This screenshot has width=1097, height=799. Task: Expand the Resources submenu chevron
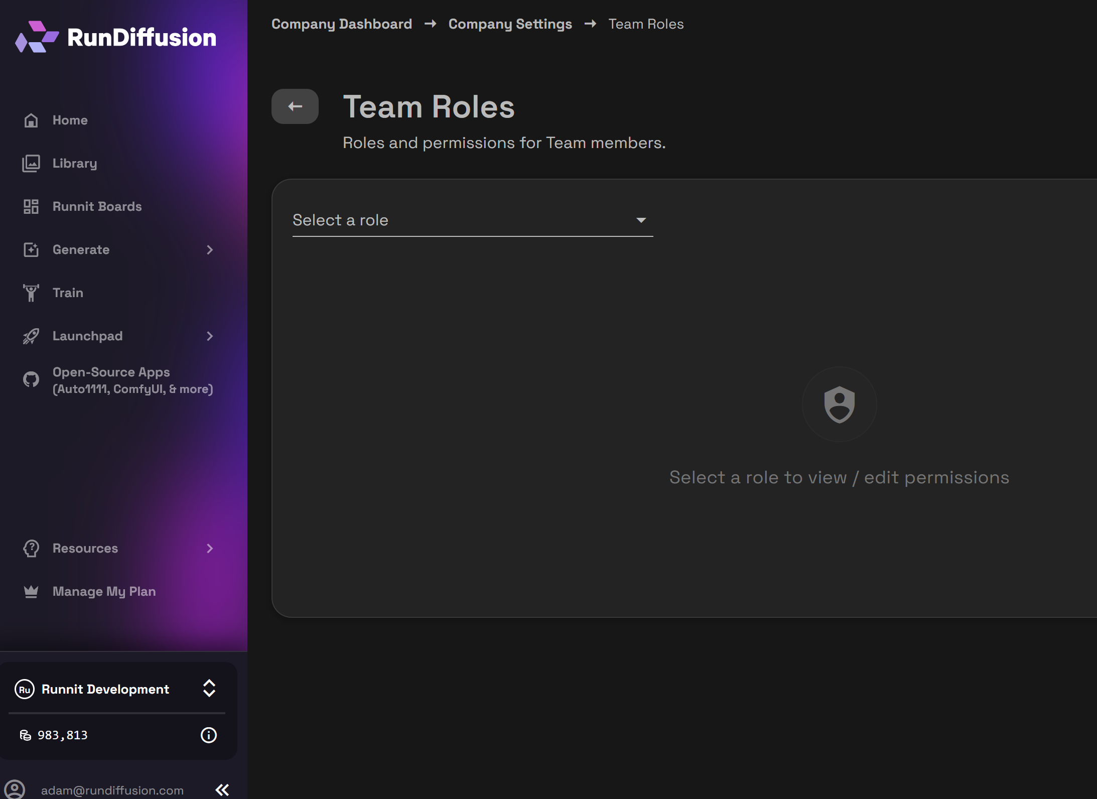coord(210,549)
